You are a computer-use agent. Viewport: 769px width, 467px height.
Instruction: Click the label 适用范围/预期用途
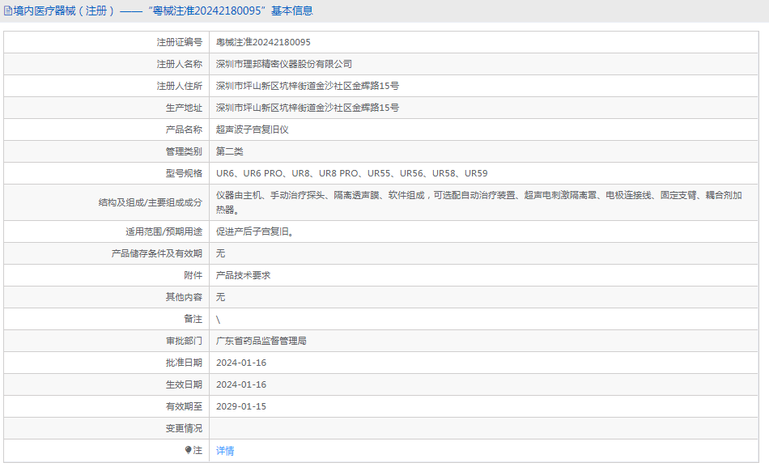pyautogui.click(x=164, y=231)
